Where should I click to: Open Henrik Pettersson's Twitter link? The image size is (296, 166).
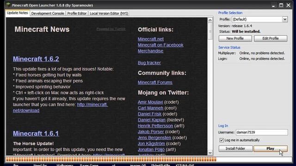pos(155,126)
